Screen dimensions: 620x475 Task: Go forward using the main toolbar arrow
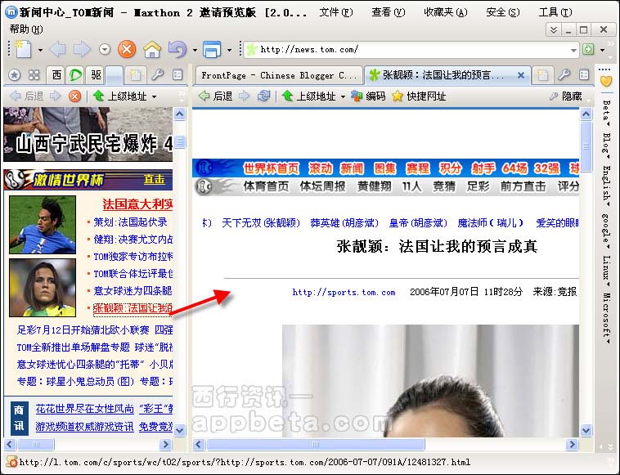82,49
